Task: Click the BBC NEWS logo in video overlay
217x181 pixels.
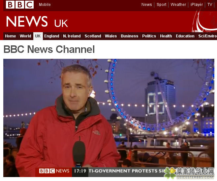Action: point(54,171)
